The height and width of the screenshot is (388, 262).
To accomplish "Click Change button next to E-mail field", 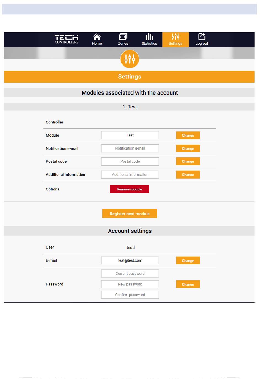I will 188,261.
